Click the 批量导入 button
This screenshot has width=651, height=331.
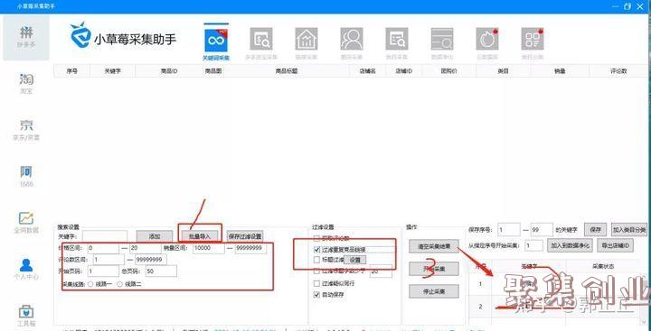coord(200,236)
